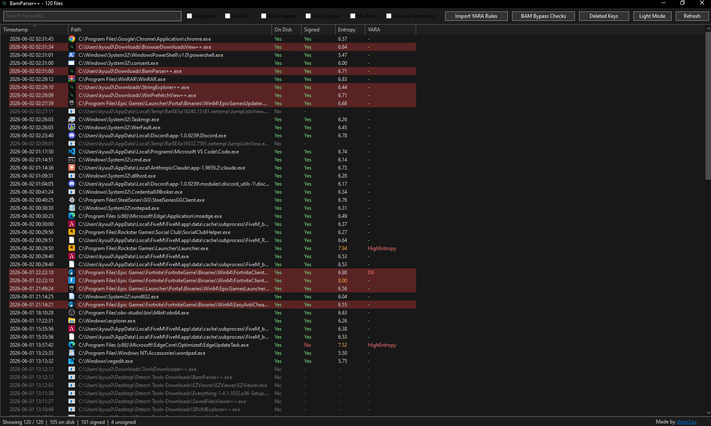The width and height of the screenshot is (711, 426).
Task: Click the D6 YARA value on FortniteClient row
Action: 371,273
